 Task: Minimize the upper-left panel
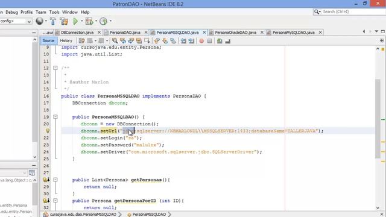pyautogui.click(x=34, y=33)
